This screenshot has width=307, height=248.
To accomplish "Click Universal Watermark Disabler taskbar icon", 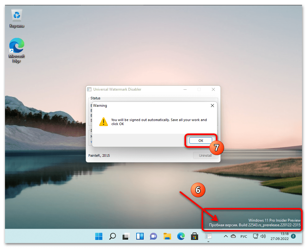I will (208, 236).
